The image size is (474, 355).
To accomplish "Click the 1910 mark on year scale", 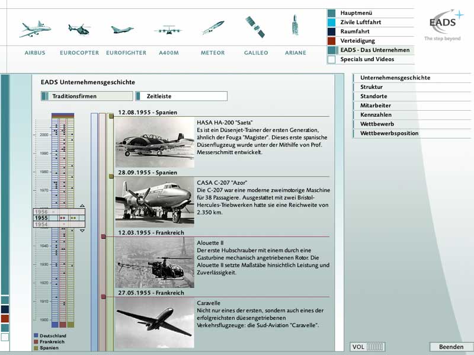I will click(x=44, y=302).
